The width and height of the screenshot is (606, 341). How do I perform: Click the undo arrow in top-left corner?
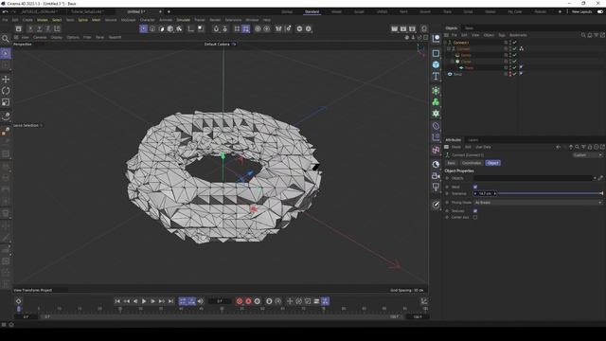[5, 11]
